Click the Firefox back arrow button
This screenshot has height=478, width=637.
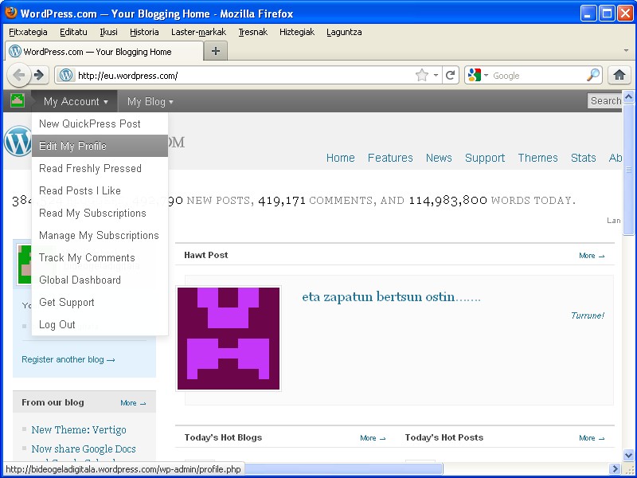pos(18,75)
